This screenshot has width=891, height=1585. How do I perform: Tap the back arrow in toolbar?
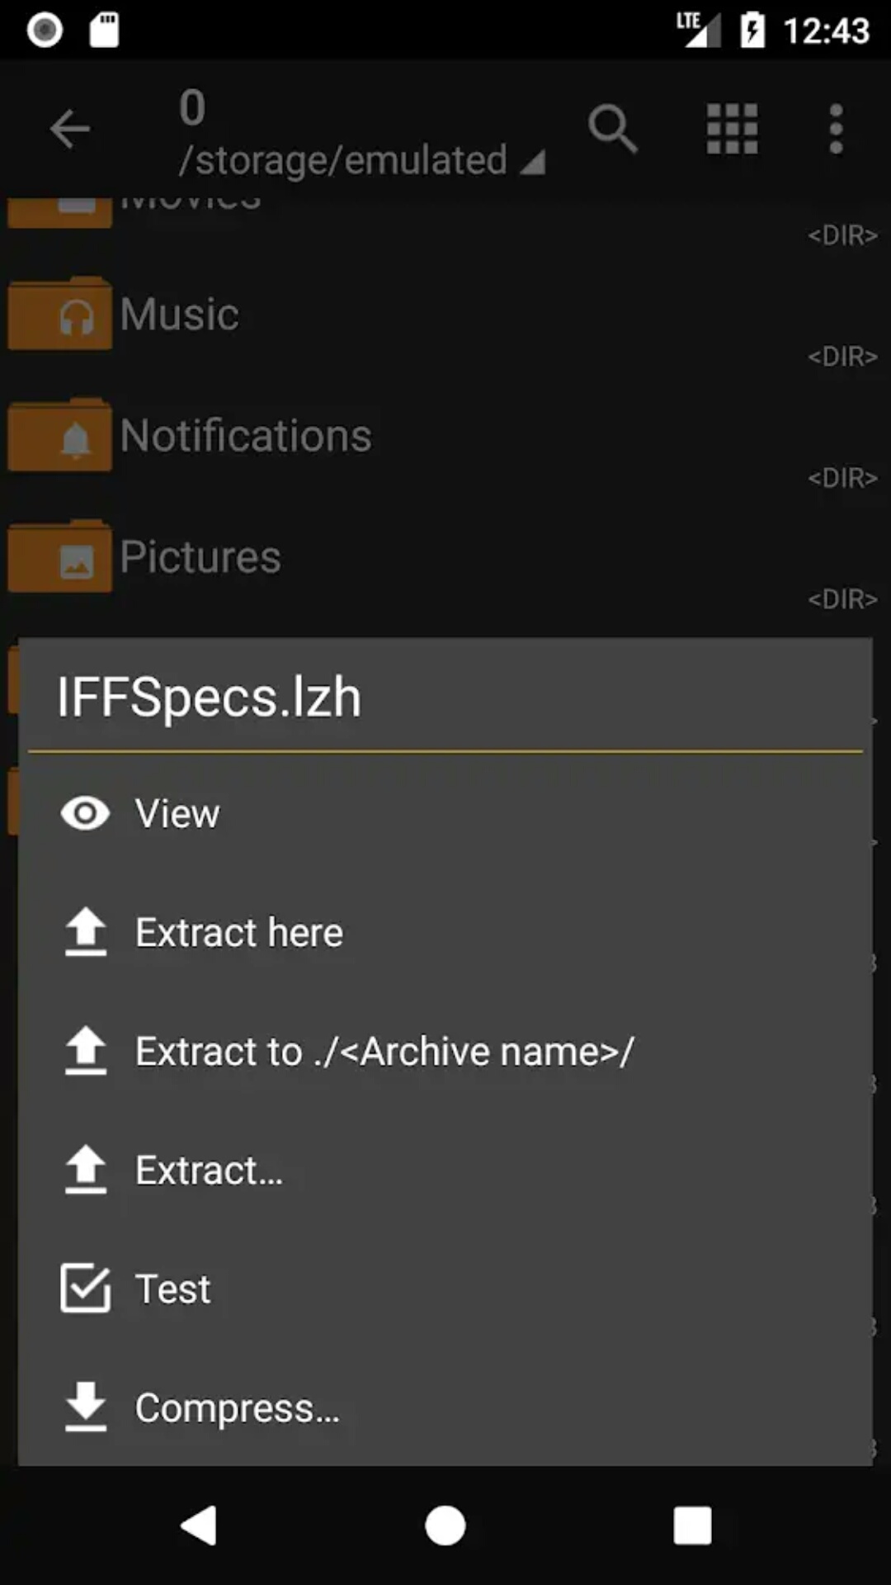point(69,129)
